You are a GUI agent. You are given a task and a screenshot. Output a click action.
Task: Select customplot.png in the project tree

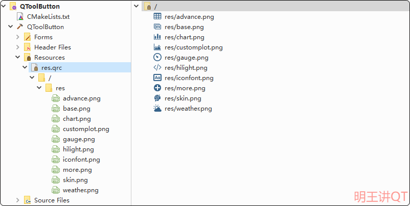(86, 129)
